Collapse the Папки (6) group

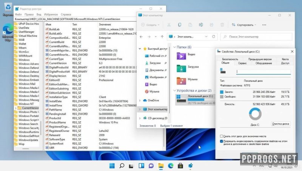(x=174, y=47)
